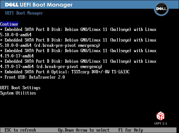
Task: Click the round Dell logo badge
Action: [161, 9]
